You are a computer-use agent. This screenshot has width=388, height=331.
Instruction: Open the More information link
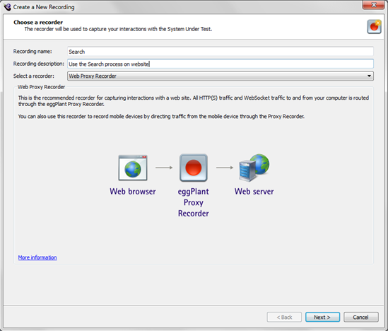(37, 257)
